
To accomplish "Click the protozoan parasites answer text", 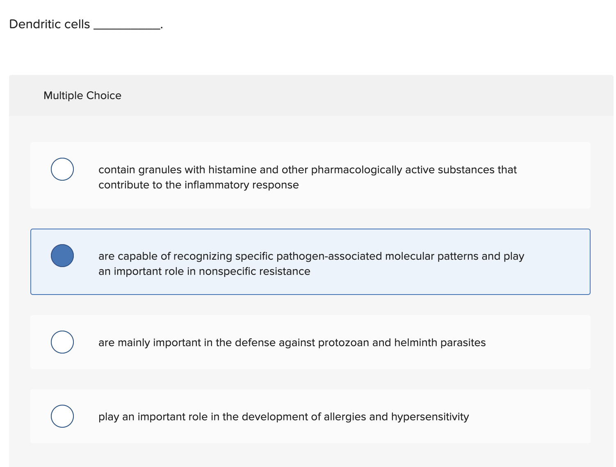I will (292, 342).
